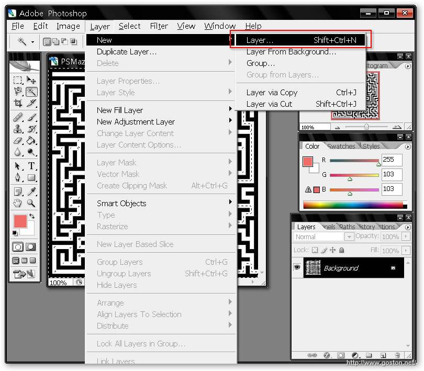Select the Dodge tool
Viewport: 424px width, 371px height.
(31, 152)
